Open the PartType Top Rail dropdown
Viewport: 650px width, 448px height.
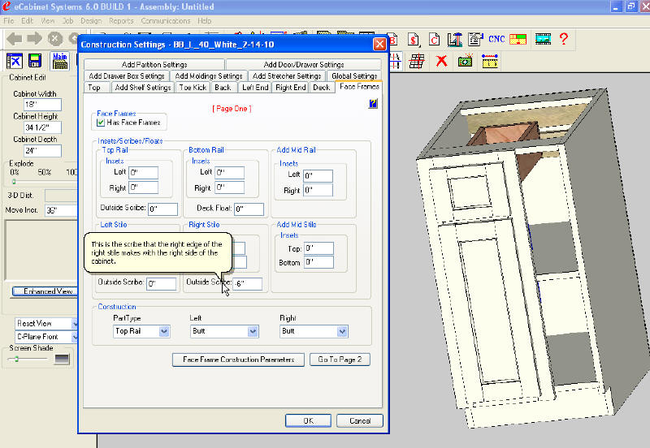(x=141, y=331)
